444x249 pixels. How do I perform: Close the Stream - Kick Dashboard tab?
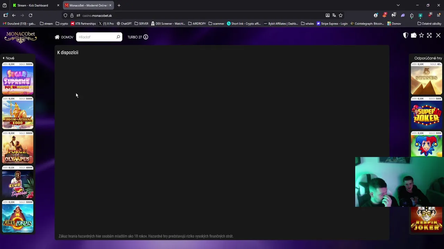58,5
